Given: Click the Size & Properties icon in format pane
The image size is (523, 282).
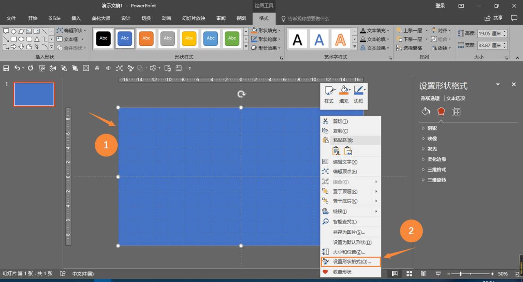Looking at the screenshot, I should (x=456, y=112).
